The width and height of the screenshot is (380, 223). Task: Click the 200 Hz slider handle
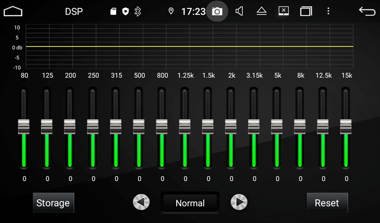(x=70, y=126)
